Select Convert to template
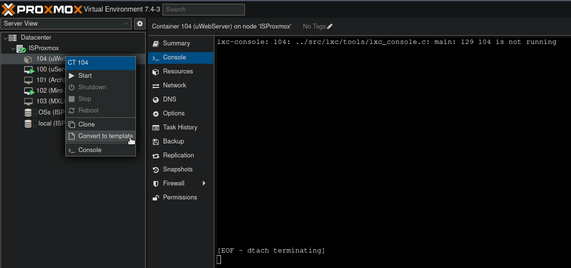This screenshot has width=571, height=268. [x=101, y=136]
